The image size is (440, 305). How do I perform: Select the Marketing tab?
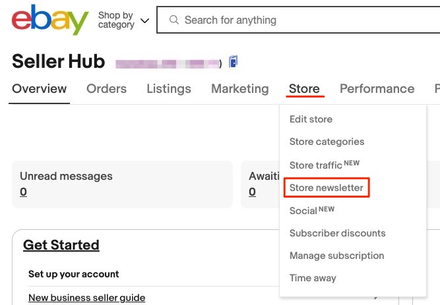240,89
